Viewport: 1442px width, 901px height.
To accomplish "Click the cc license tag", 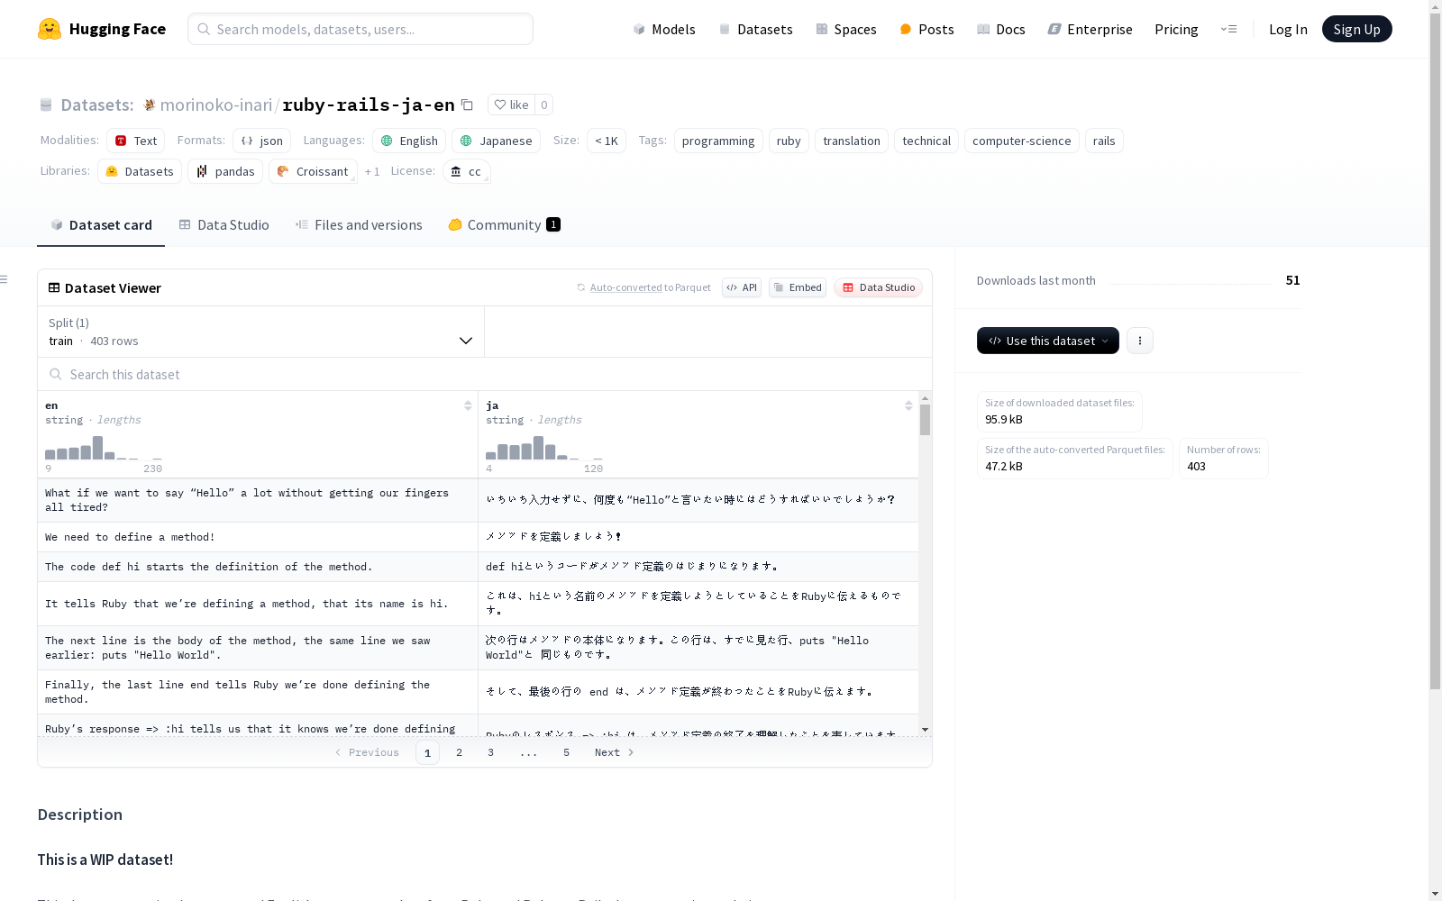I will 467,171.
